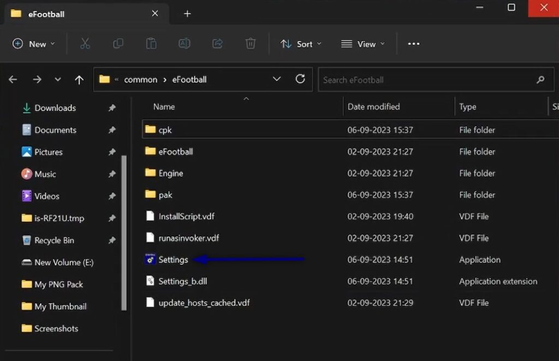Image resolution: width=559 pixels, height=361 pixels.
Task: Click the Settings application icon
Action: click(150, 259)
